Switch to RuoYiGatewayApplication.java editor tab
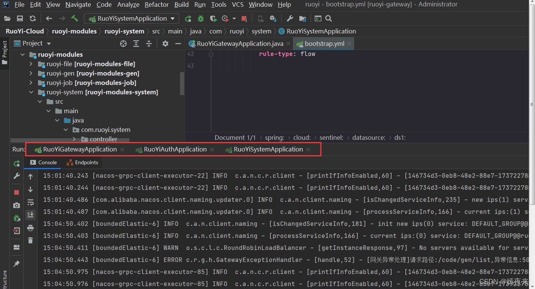The height and width of the screenshot is (289, 535). click(x=241, y=44)
